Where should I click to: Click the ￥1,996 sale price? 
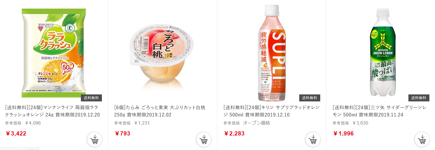(x=343, y=134)
